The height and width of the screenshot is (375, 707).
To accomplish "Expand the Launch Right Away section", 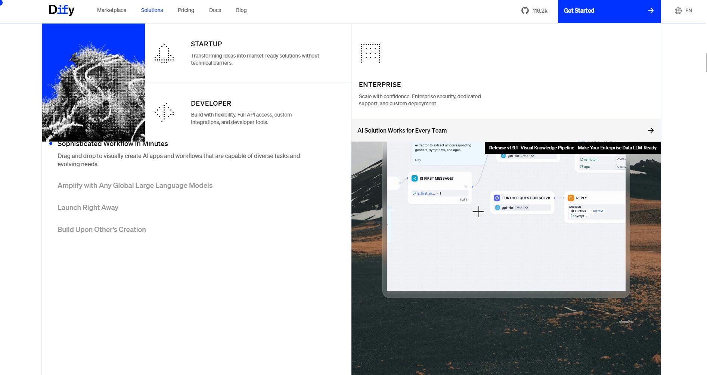I will (88, 208).
